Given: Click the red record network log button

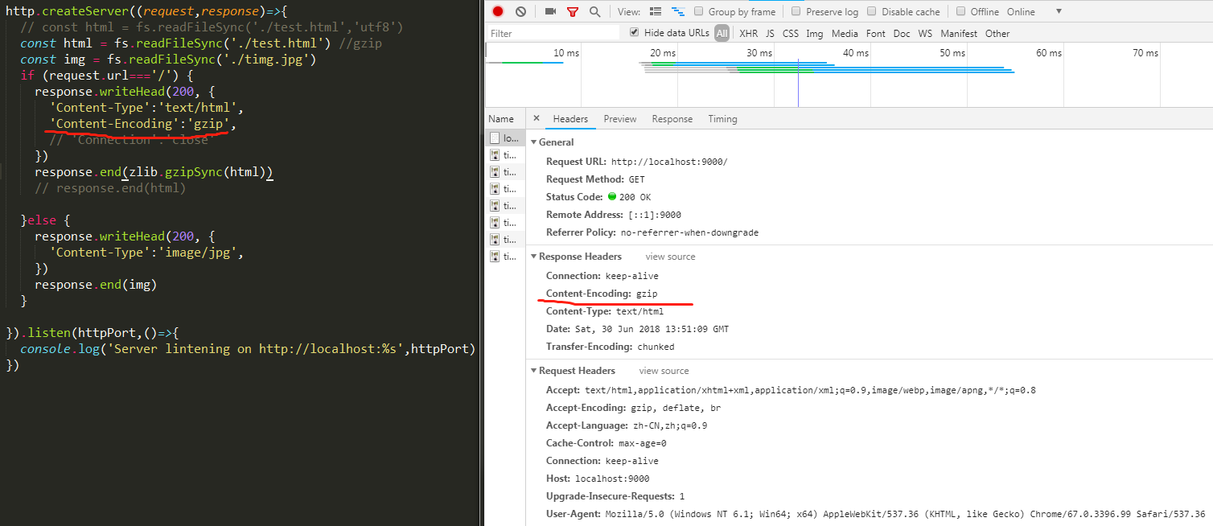Looking at the screenshot, I should (498, 11).
